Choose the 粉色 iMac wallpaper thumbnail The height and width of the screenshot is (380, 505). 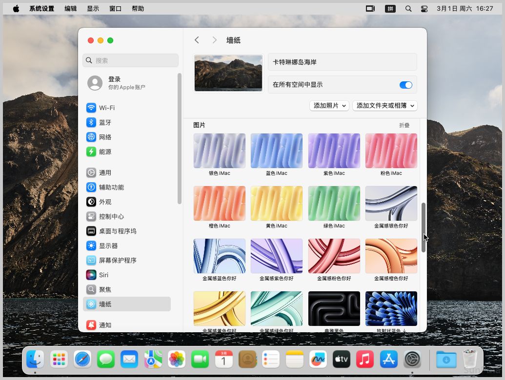tap(391, 151)
